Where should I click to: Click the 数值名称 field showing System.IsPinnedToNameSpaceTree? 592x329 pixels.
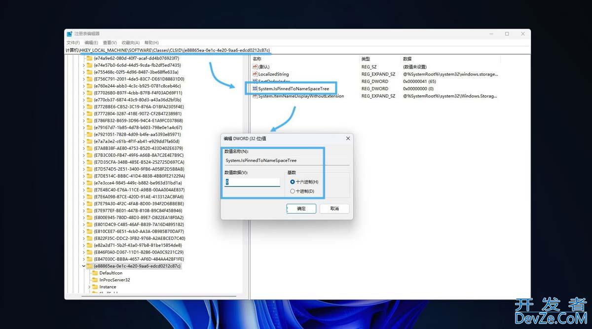pyautogui.click(x=287, y=161)
